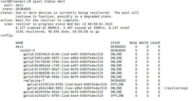Click the DEGRADED value after 'state:'
Screen dimensions: 192x101
click(x=23, y=9)
